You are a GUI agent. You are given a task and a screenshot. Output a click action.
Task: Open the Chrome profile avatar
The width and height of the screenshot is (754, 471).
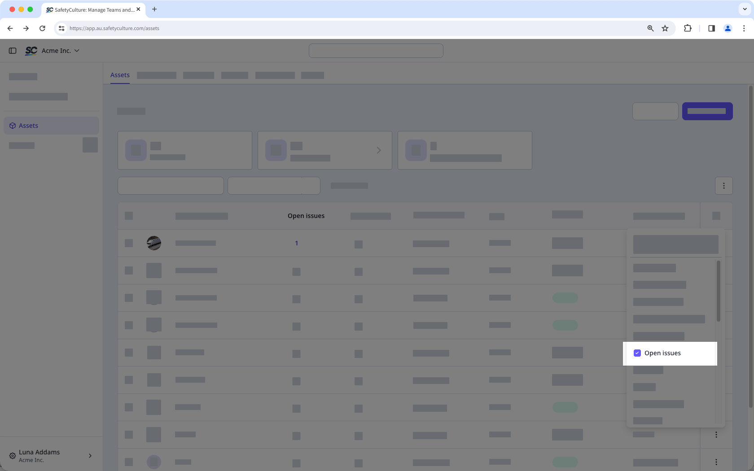click(x=728, y=28)
